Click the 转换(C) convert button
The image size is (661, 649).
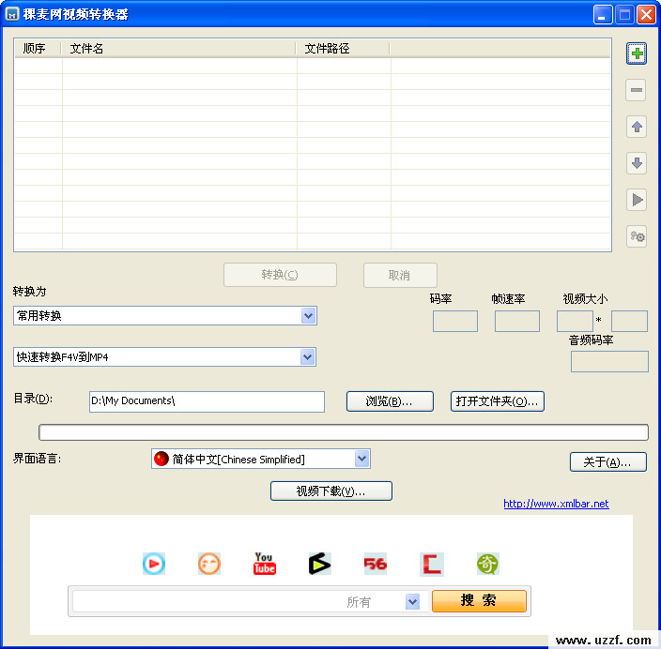coord(281,275)
